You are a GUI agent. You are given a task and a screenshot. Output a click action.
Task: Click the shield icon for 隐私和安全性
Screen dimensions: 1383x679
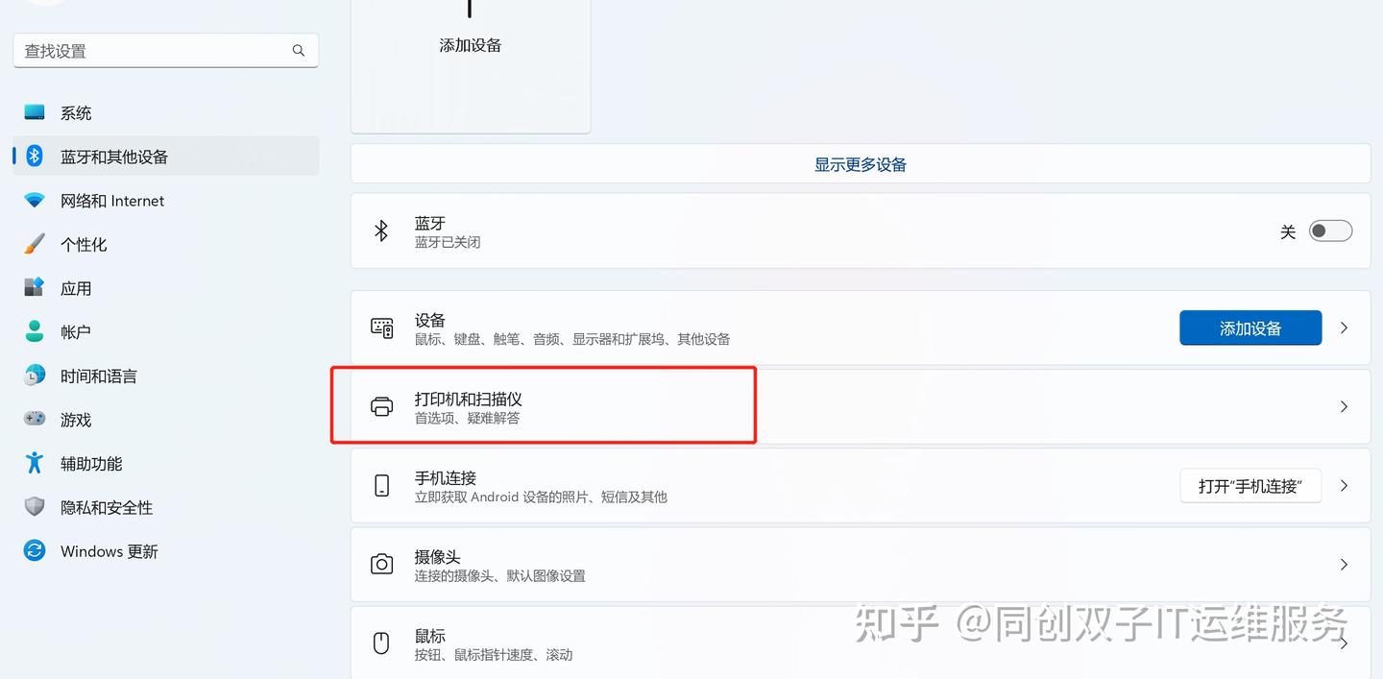(35, 507)
